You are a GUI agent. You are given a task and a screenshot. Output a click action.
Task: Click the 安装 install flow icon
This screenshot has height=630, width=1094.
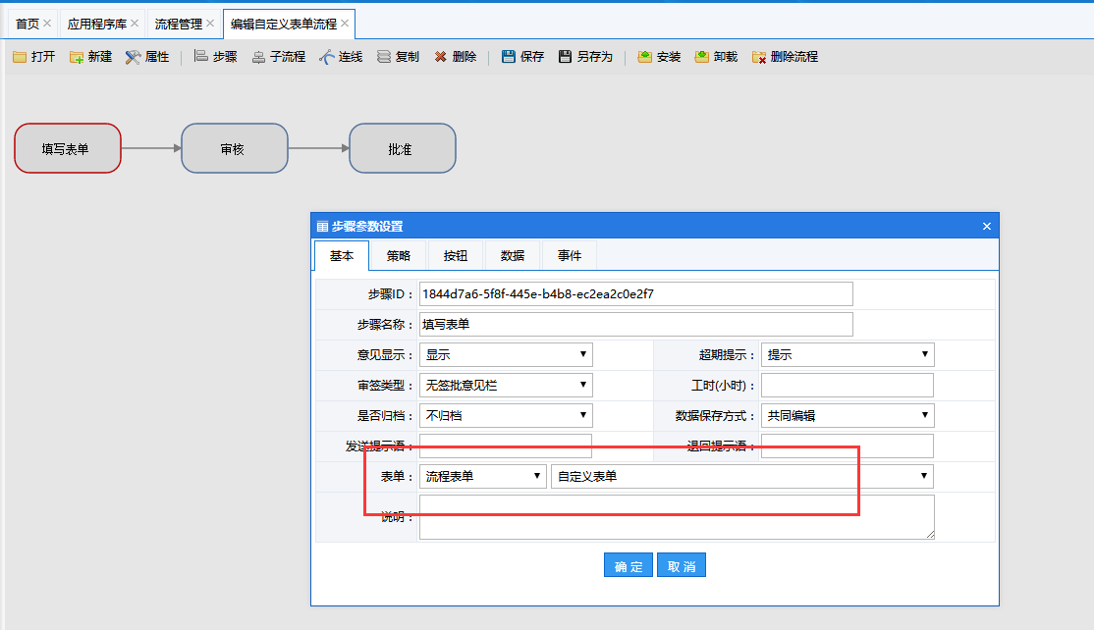644,57
